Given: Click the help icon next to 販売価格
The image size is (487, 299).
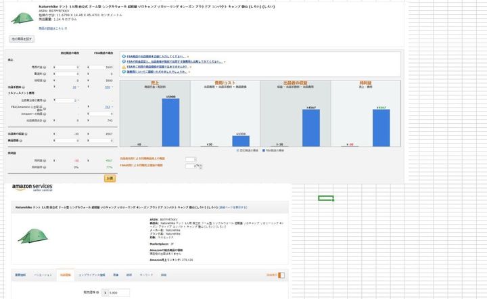Looking at the screenshot, I should click(99, 292).
